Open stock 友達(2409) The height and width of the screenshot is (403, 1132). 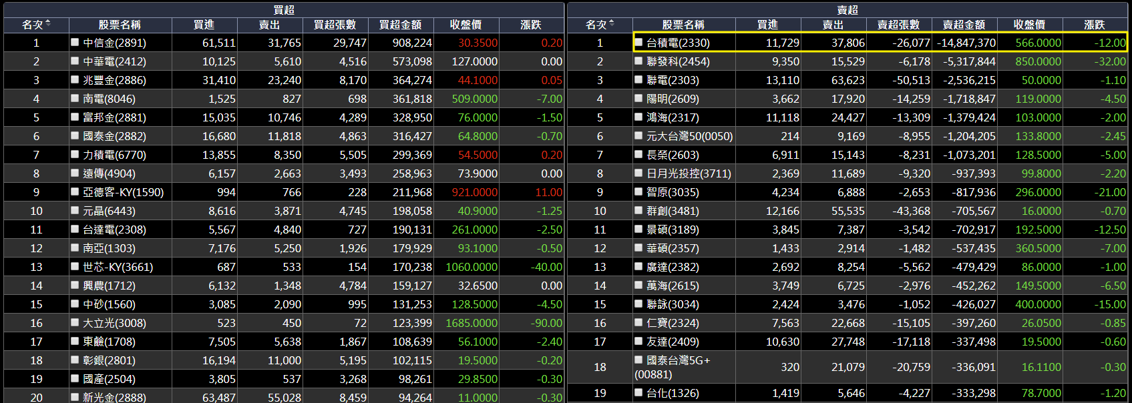point(673,342)
